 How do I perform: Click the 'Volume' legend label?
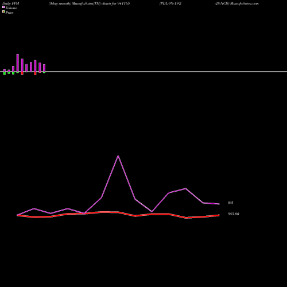(11, 8)
